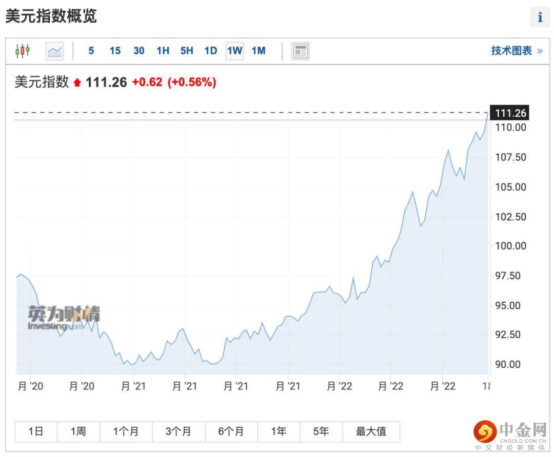The width and height of the screenshot is (554, 457).
Task: Show the 3个月 time range
Action: 179,431
